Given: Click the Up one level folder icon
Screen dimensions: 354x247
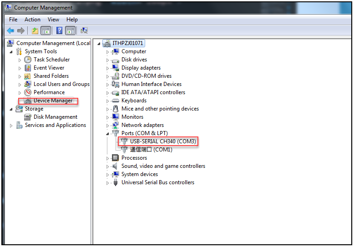Looking at the screenshot, I should [x=35, y=30].
